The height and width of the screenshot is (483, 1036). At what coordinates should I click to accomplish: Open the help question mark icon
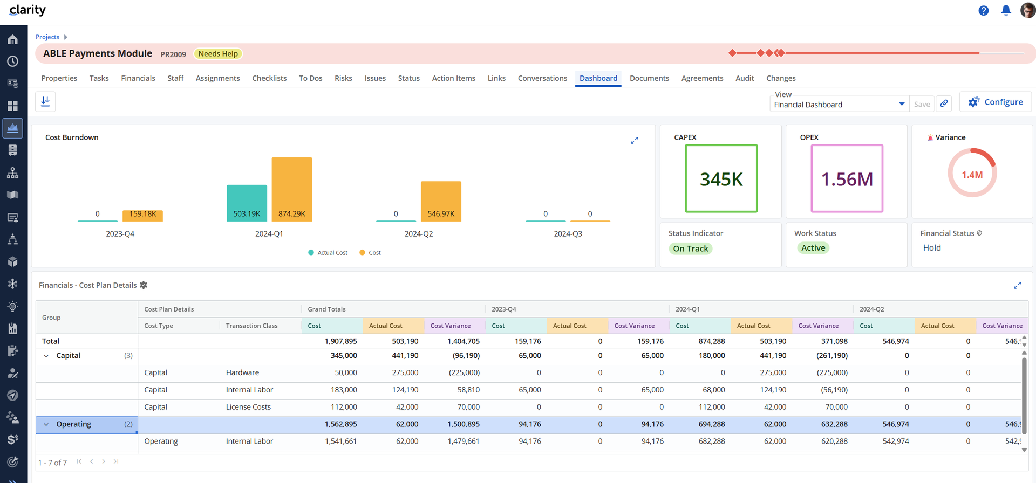984,10
